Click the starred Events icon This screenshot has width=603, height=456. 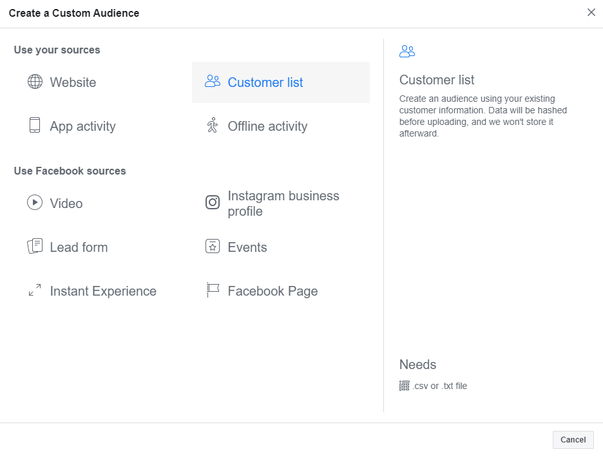coord(213,247)
